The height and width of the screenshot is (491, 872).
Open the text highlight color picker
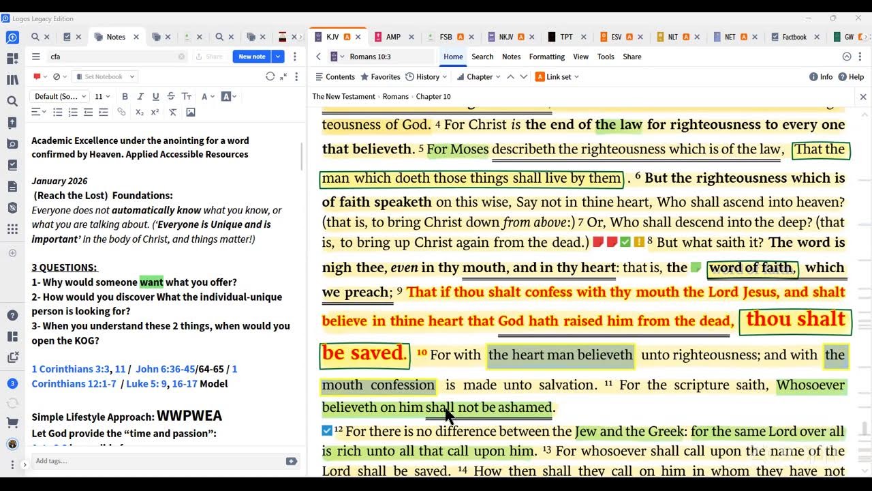[x=229, y=96]
